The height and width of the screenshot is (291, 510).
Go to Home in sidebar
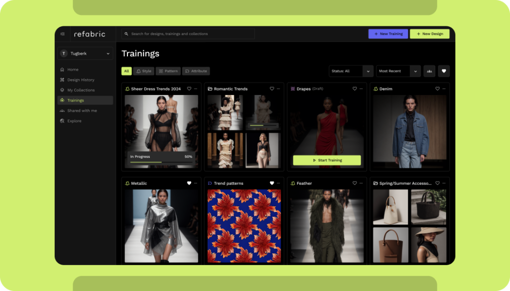pyautogui.click(x=85, y=70)
